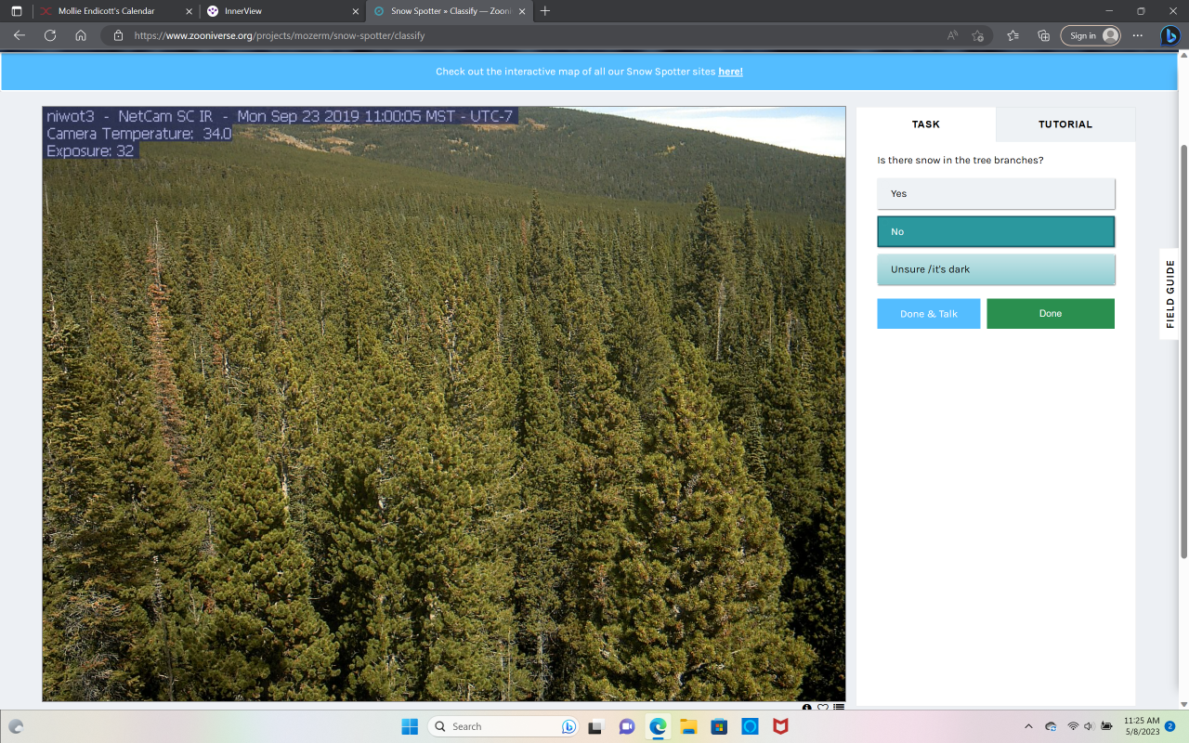The height and width of the screenshot is (743, 1189).
Task: Open the browser Collections icon
Action: 1043,35
